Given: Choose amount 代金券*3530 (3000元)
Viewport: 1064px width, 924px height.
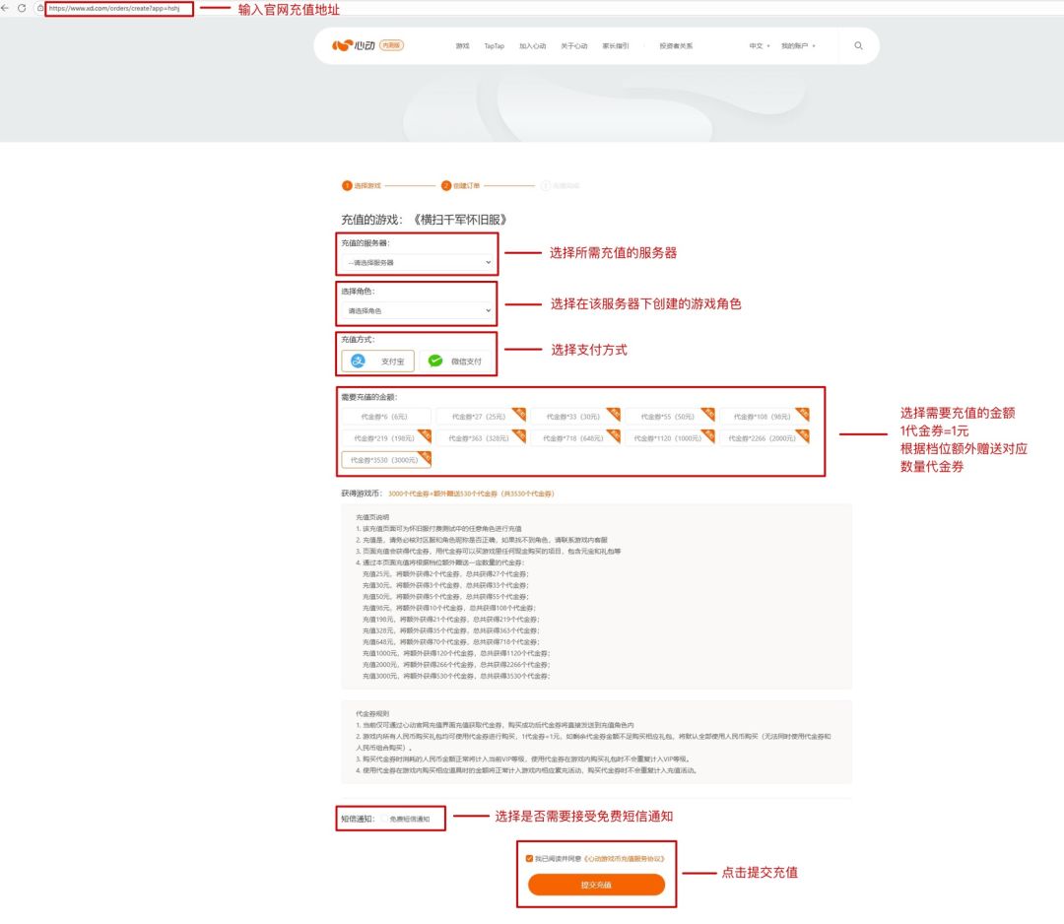Looking at the screenshot, I should pos(385,460).
